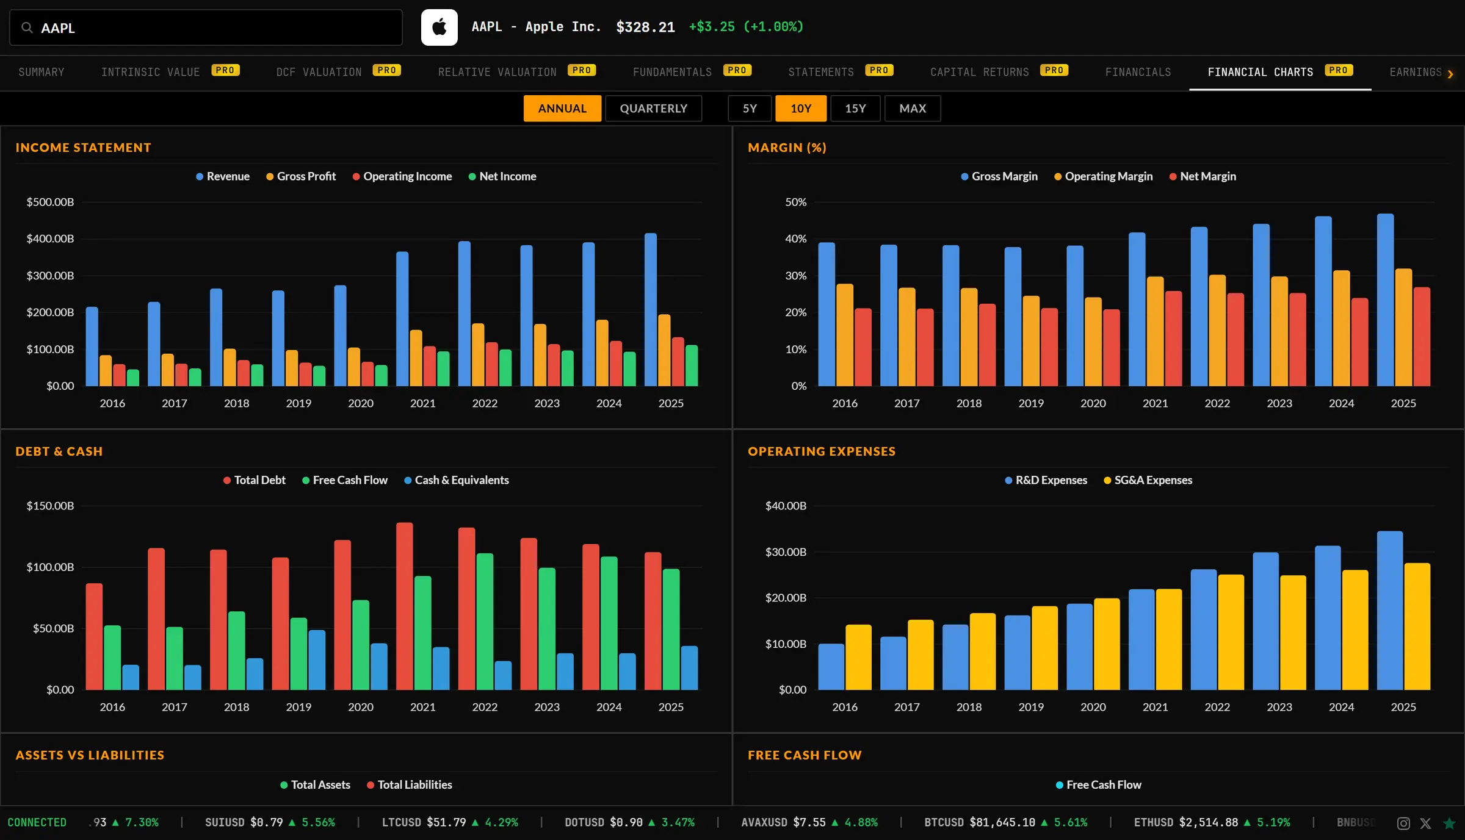Viewport: 1465px width, 840px height.
Task: Toggle Total Liabilities legend entry
Action: click(410, 784)
